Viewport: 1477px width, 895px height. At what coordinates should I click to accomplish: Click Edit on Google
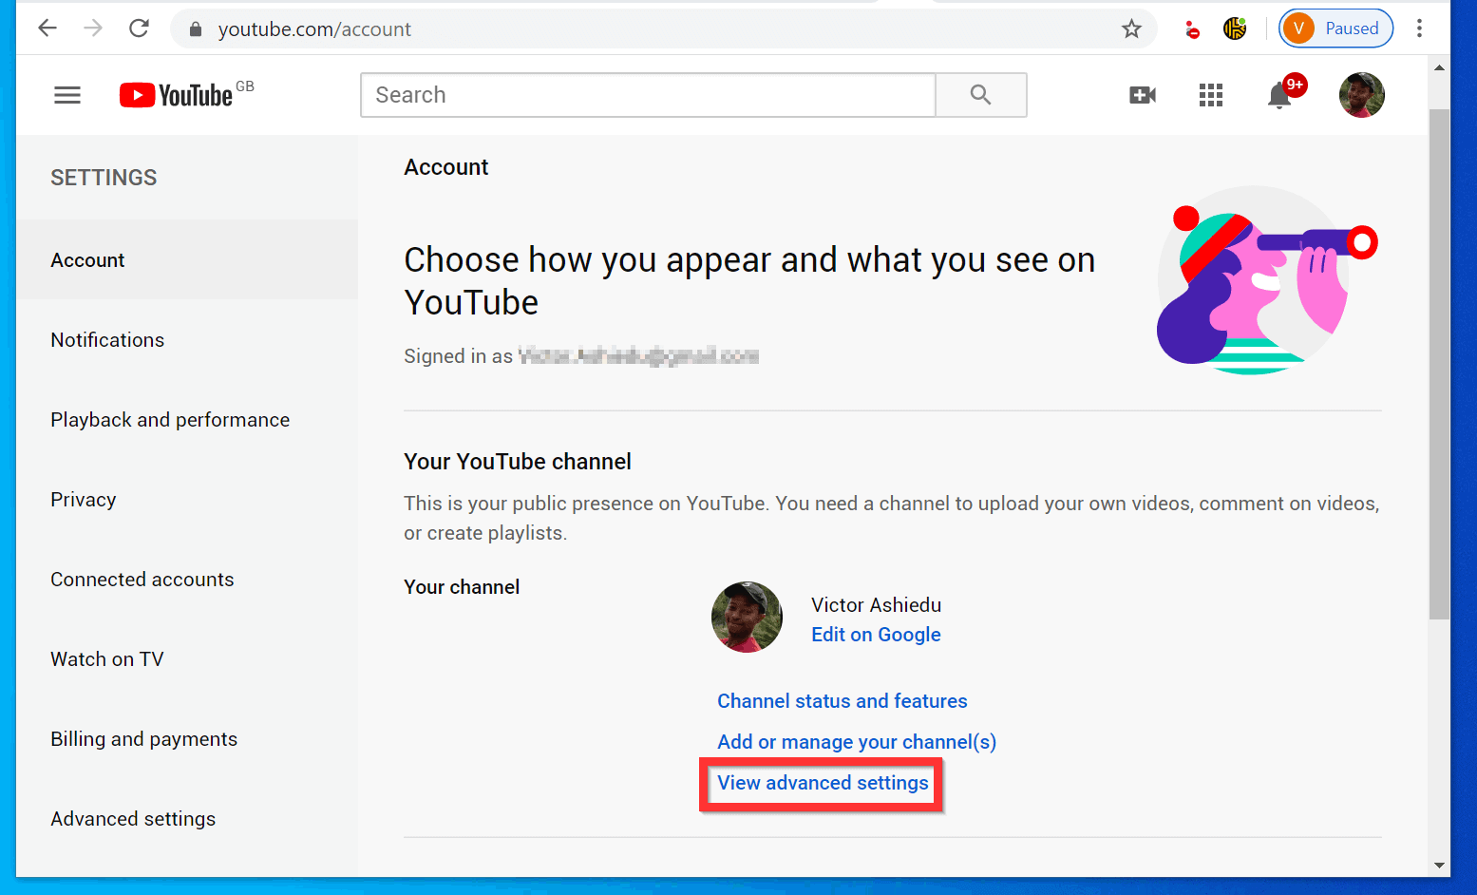pos(875,634)
